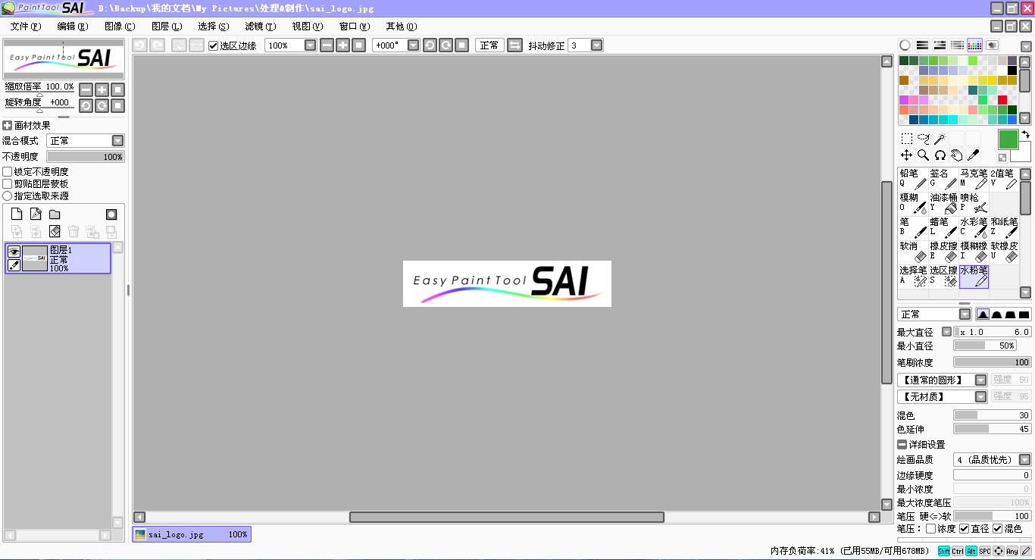Choose the 水彩笔 watercolor brush
The height and width of the screenshot is (560, 1035).
pos(974,227)
